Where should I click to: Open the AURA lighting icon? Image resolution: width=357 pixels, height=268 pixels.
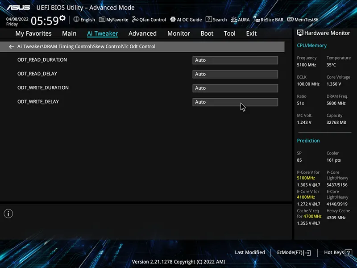coord(234,20)
